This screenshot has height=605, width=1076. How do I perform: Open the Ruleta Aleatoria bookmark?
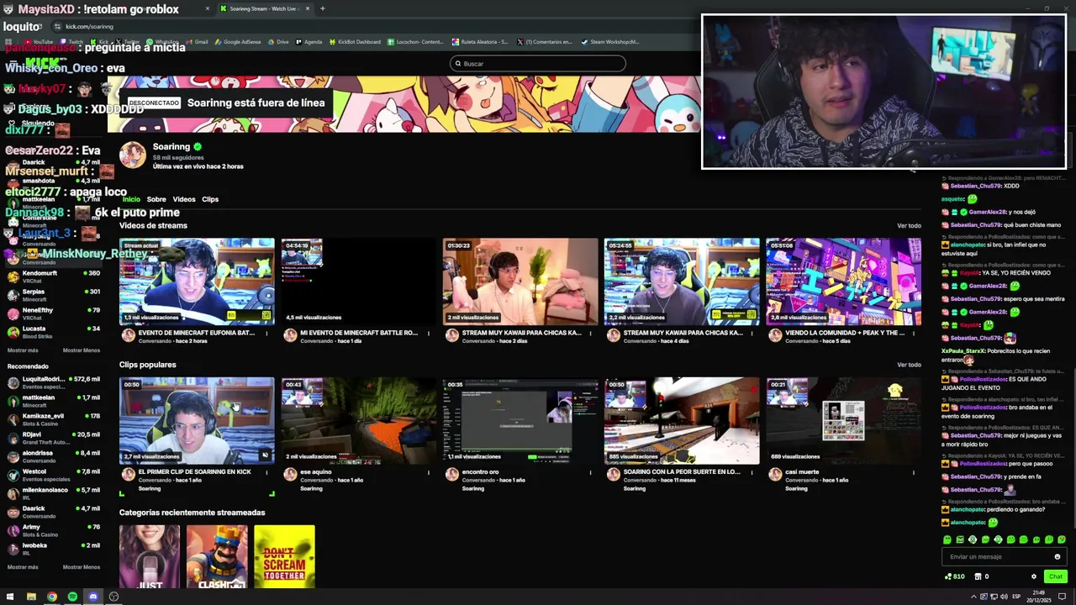point(480,41)
